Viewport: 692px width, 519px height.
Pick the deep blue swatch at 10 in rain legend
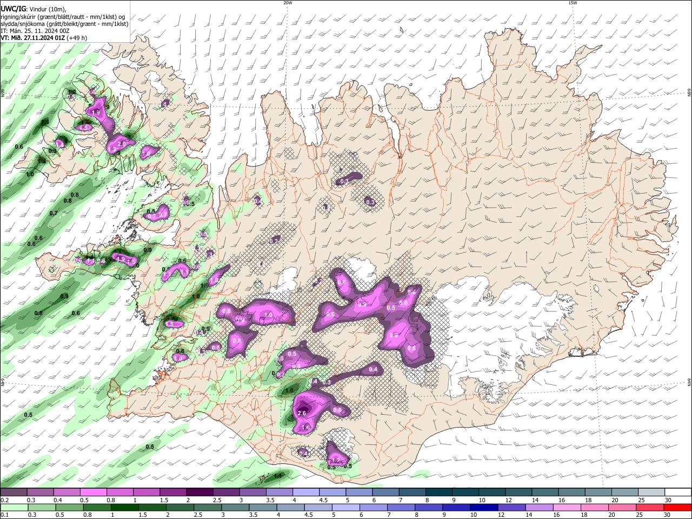[x=483, y=507]
